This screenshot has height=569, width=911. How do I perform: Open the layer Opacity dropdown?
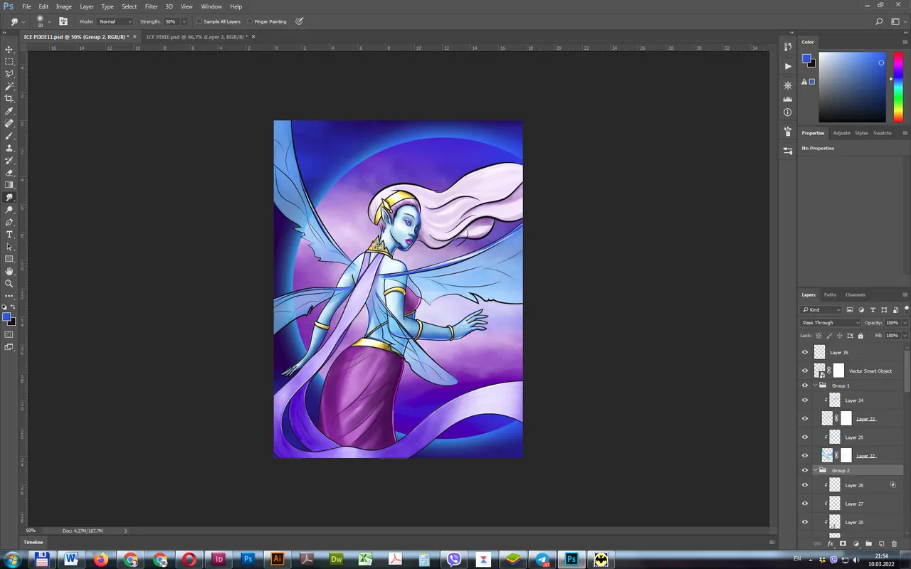click(x=905, y=323)
